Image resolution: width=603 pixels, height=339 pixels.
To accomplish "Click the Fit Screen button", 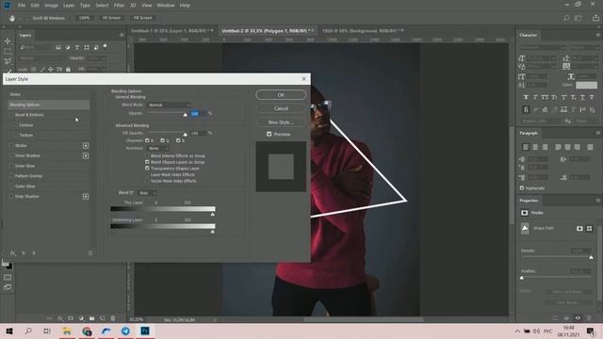I will pos(111,18).
